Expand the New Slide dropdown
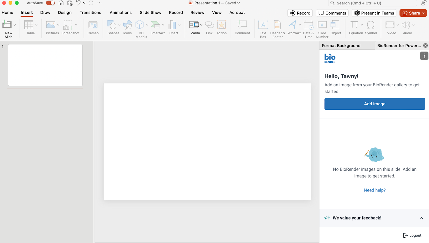This screenshot has height=243, width=429. [x=15, y=25]
